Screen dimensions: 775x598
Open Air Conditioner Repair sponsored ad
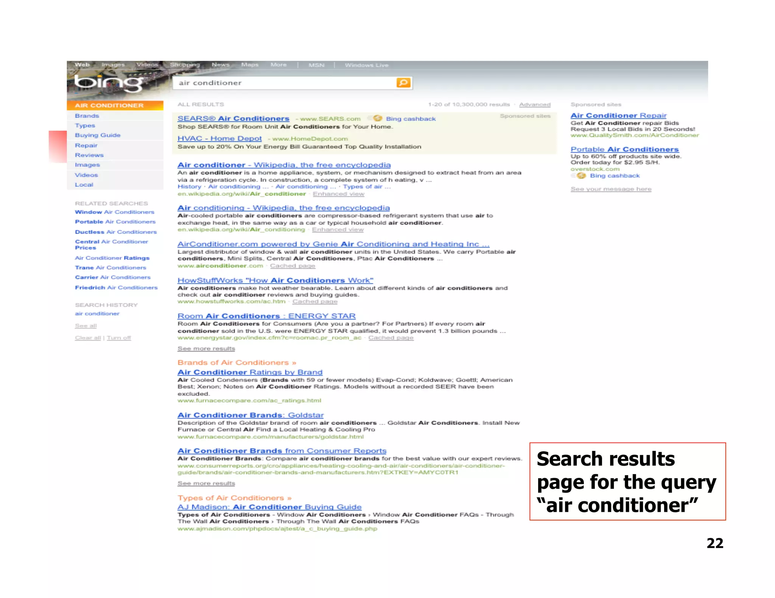click(618, 116)
